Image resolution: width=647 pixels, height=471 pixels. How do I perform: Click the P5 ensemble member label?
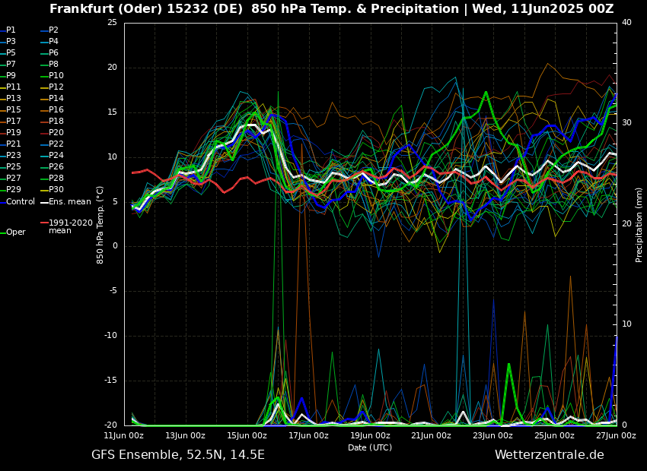[8, 52]
